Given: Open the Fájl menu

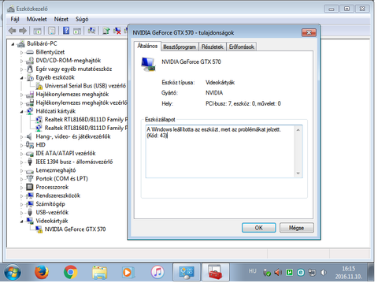Looking at the screenshot, I should (x=15, y=19).
